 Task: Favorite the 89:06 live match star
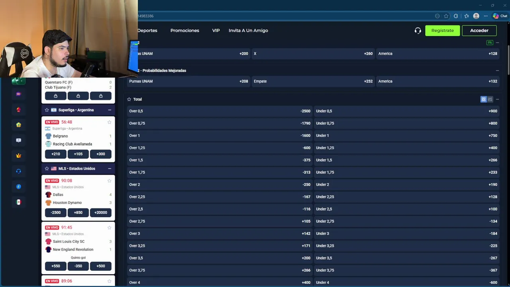point(109,281)
